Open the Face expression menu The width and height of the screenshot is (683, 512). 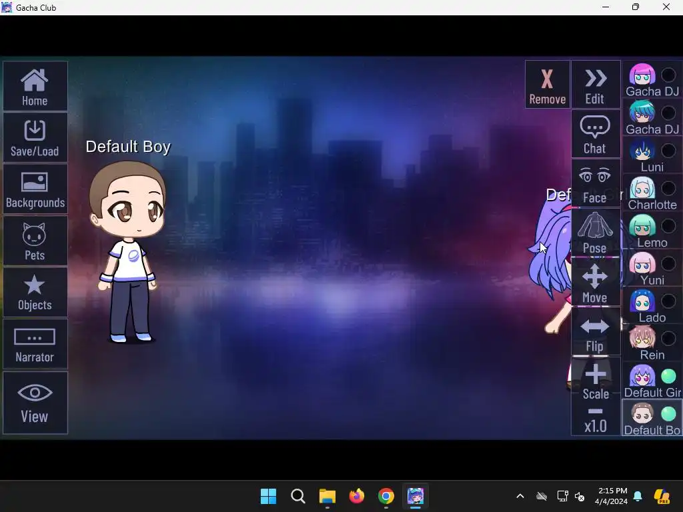pos(596,183)
